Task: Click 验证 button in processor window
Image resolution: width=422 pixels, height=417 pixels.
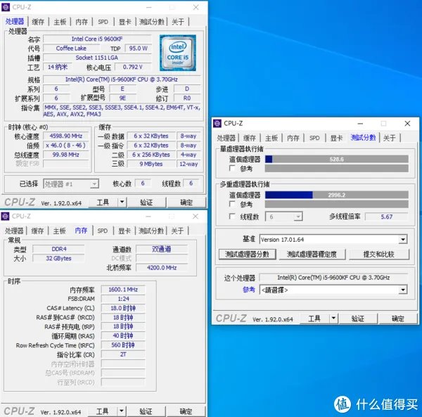Action: click(x=147, y=202)
